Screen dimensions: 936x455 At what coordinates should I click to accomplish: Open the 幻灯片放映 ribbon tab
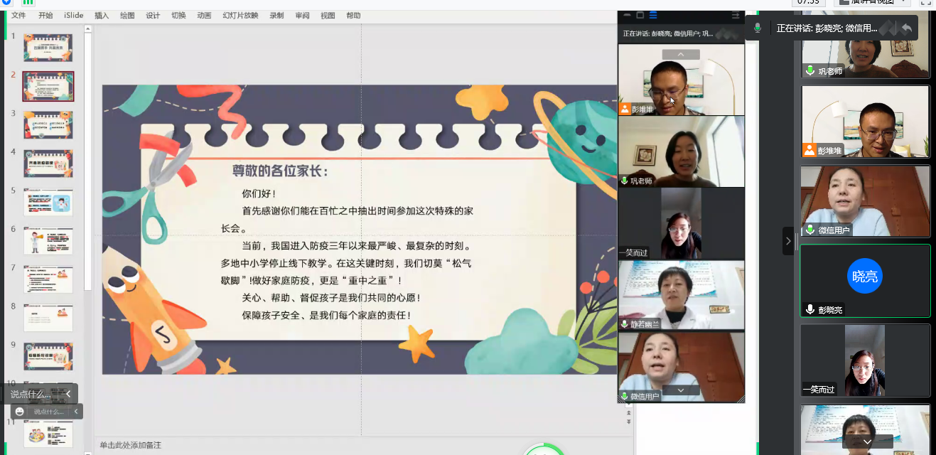[x=240, y=16]
